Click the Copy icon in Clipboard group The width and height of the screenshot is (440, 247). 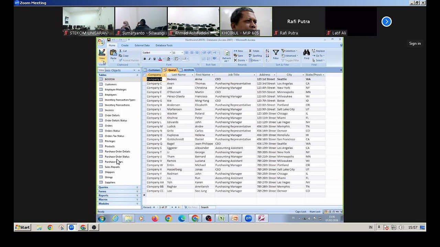click(x=121, y=56)
